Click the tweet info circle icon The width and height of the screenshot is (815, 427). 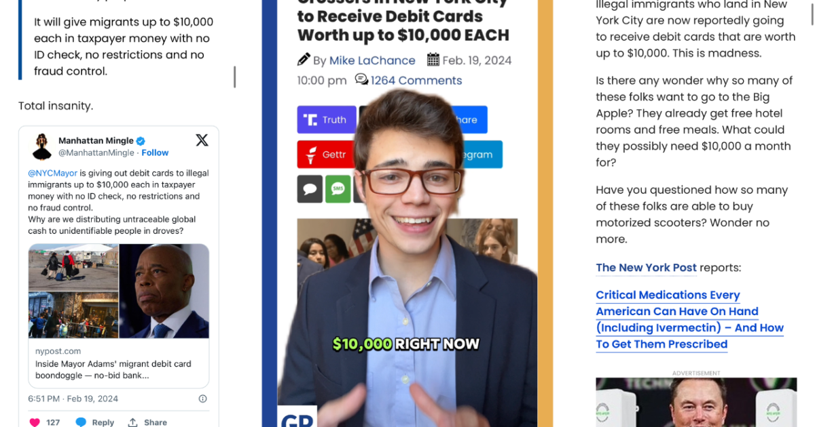202,399
